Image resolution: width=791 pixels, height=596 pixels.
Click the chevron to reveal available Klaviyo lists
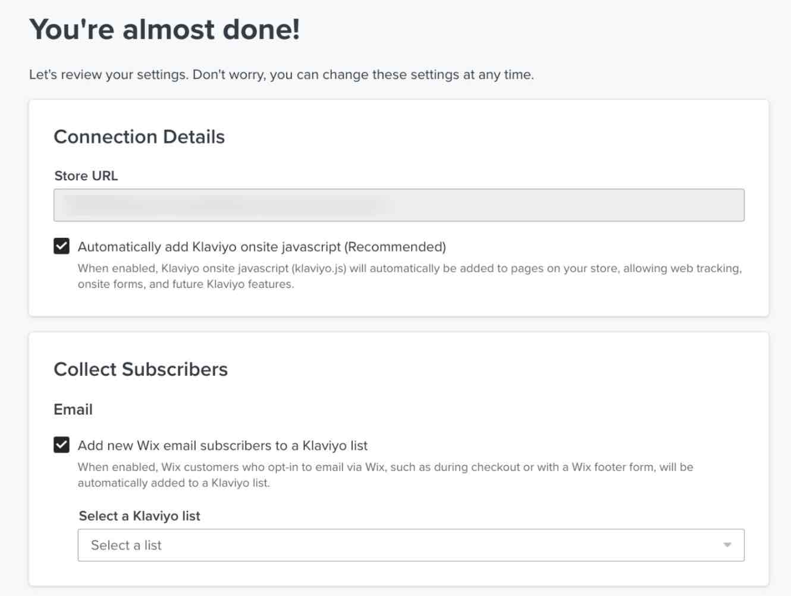click(727, 544)
